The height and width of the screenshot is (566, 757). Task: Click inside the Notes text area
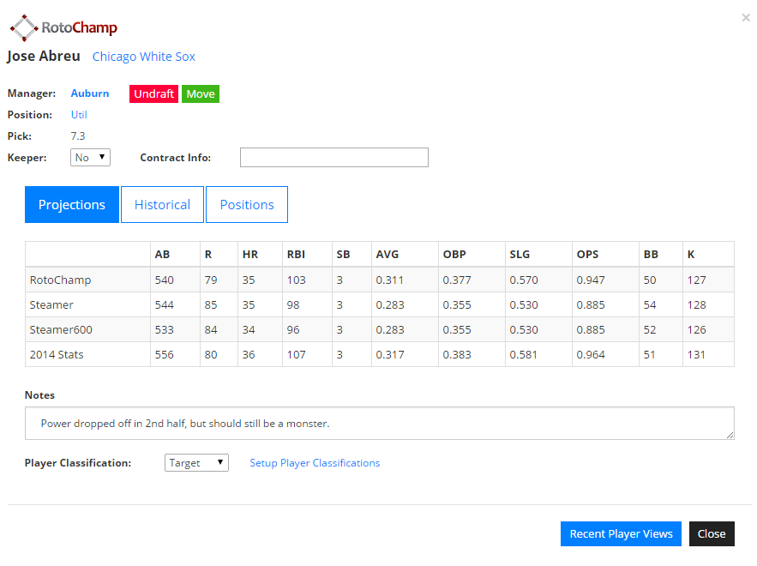click(380, 424)
